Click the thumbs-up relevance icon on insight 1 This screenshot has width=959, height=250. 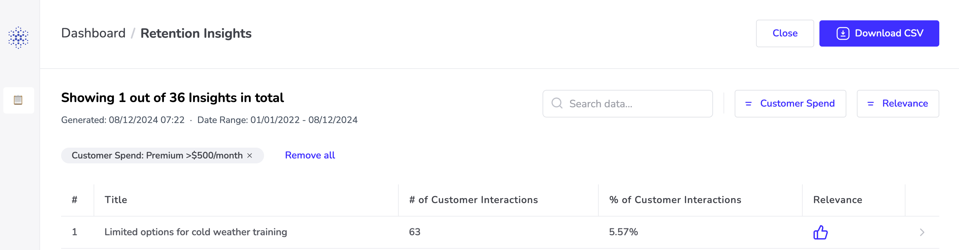coord(820,232)
